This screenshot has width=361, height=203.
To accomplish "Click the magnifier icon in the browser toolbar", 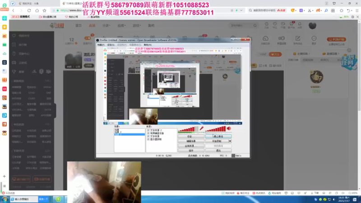I will click(x=326, y=10).
